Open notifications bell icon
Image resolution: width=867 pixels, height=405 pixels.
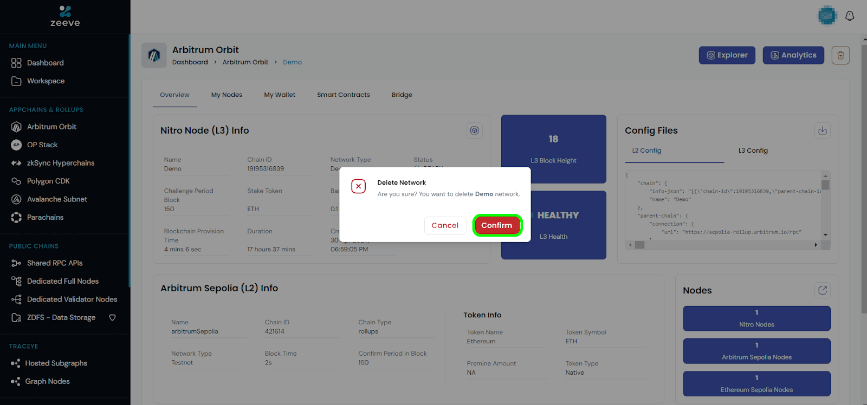point(850,16)
